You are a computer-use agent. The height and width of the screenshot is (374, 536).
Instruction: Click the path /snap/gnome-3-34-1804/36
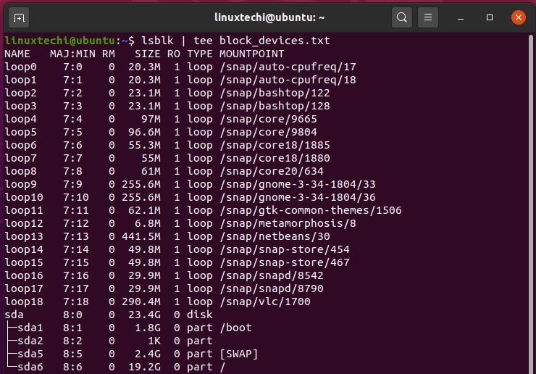298,197
